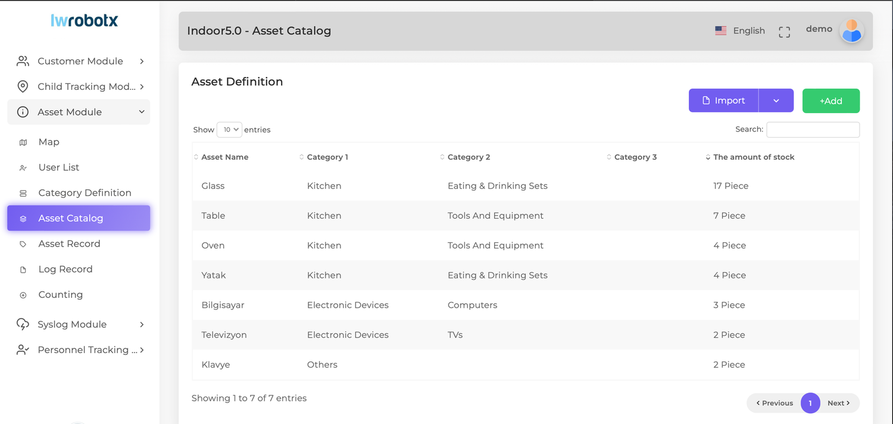The height and width of the screenshot is (424, 893).
Task: Sort by Asset Name column arrows
Action: click(196, 157)
